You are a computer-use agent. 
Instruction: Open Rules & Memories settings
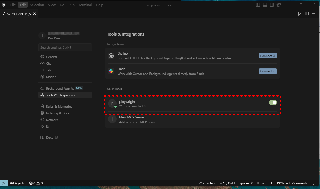[65, 107]
